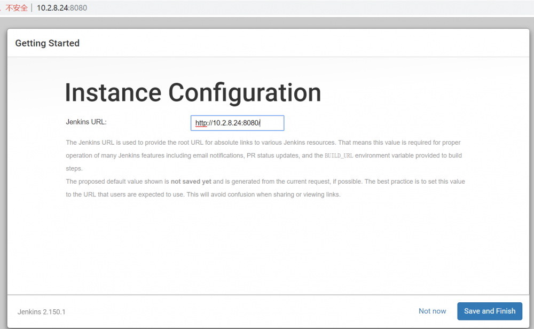
Task: Click the "不安全" security warning in address bar
Action: tap(17, 7)
